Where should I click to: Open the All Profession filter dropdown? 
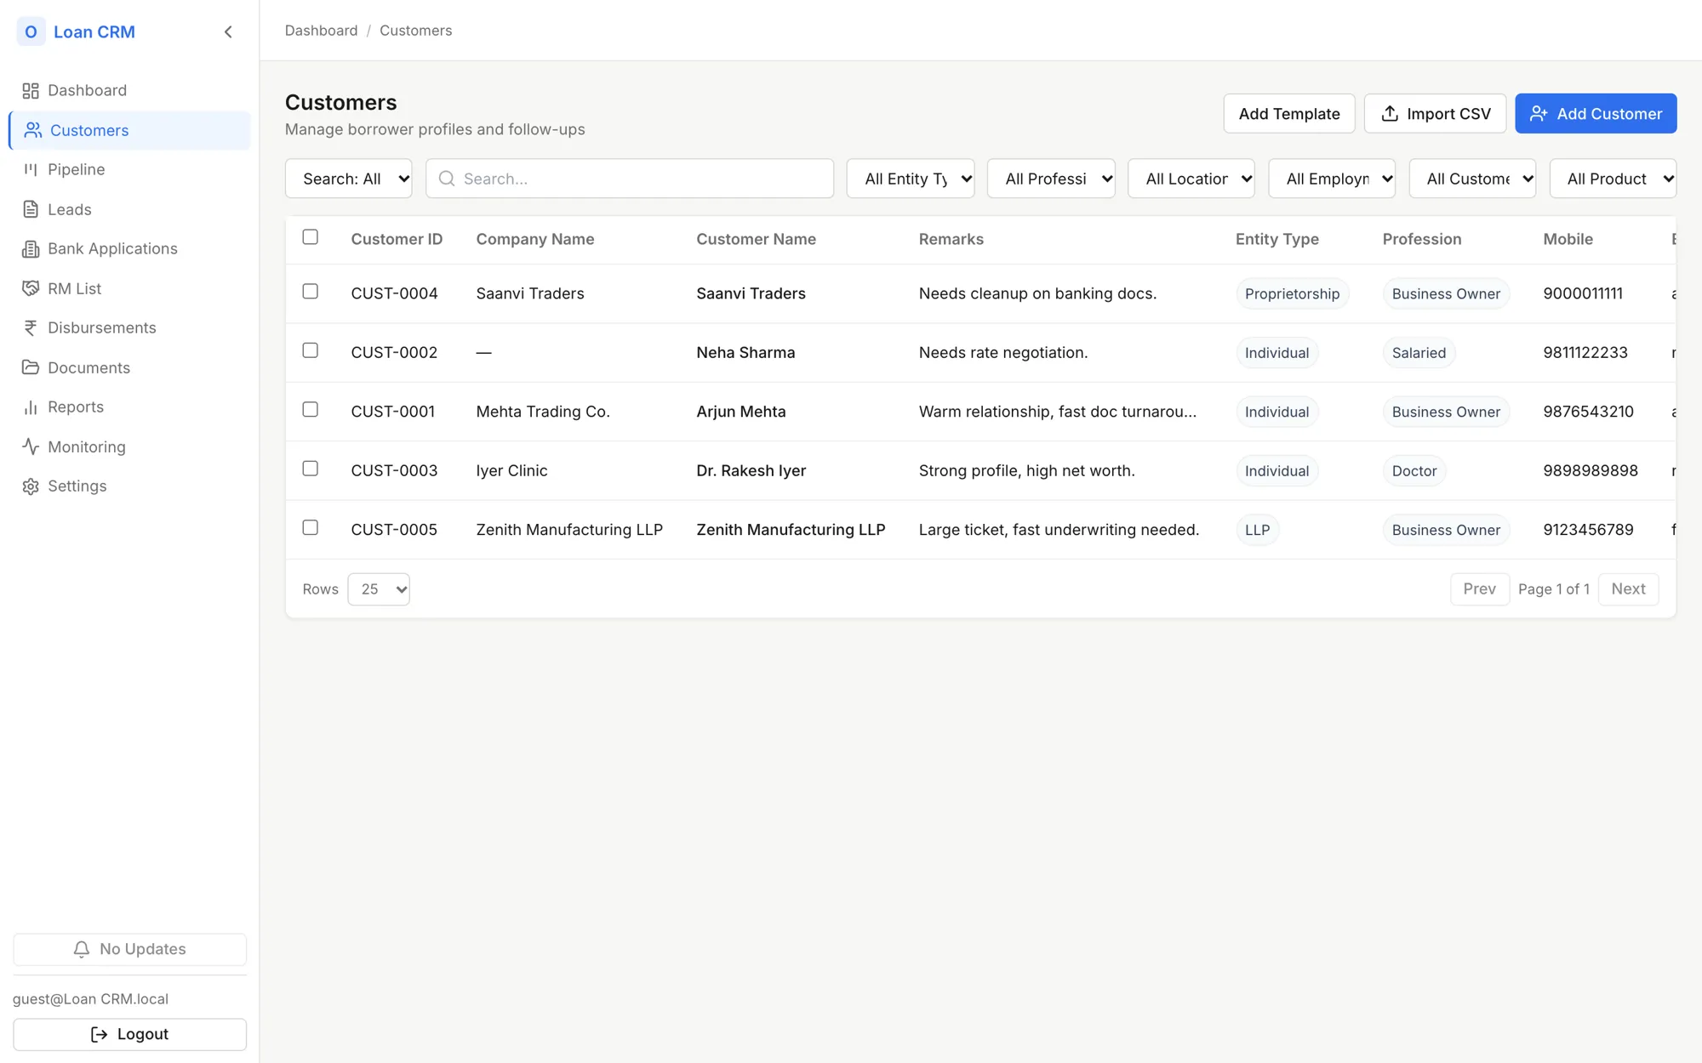[x=1051, y=179]
